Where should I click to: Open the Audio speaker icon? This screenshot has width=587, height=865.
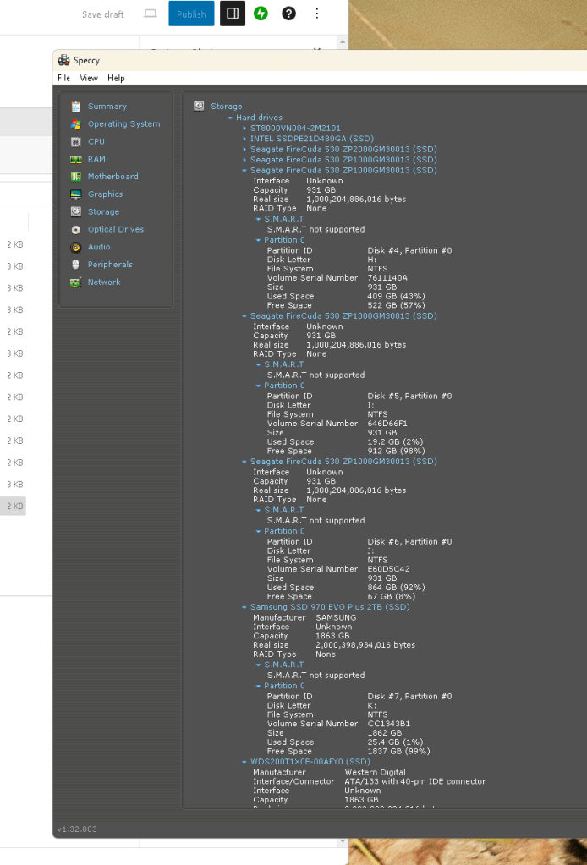tap(75, 247)
